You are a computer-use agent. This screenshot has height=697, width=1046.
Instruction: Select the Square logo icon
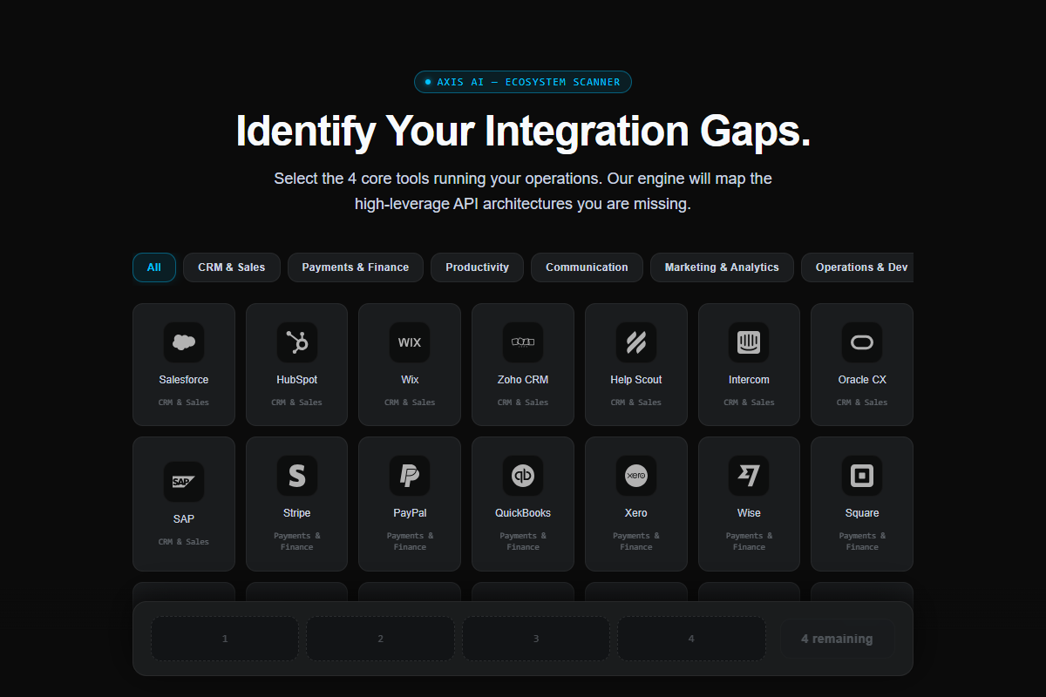862,476
